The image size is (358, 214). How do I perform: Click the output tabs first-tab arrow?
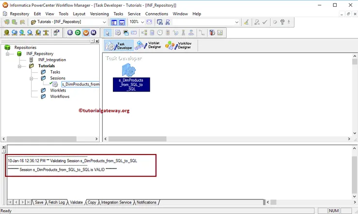coord(10,202)
